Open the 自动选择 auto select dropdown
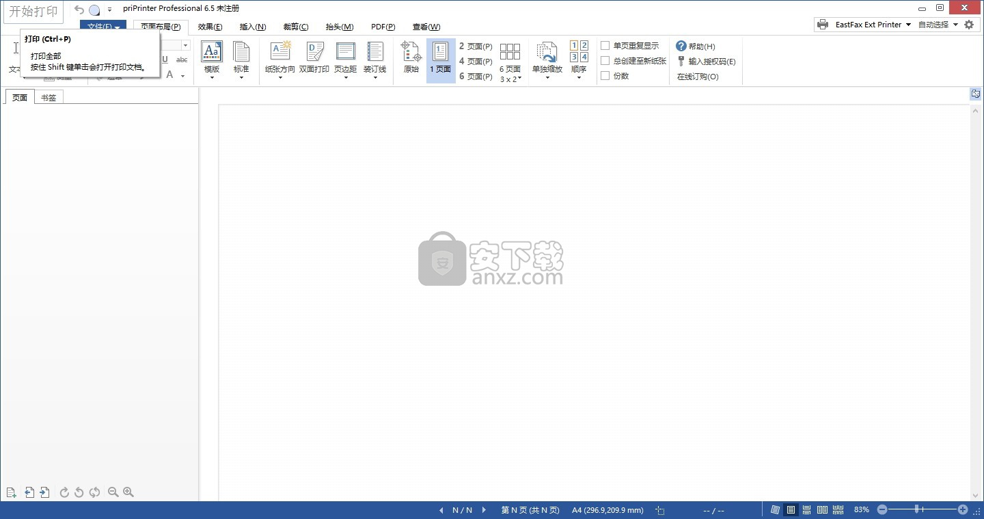 pos(938,25)
